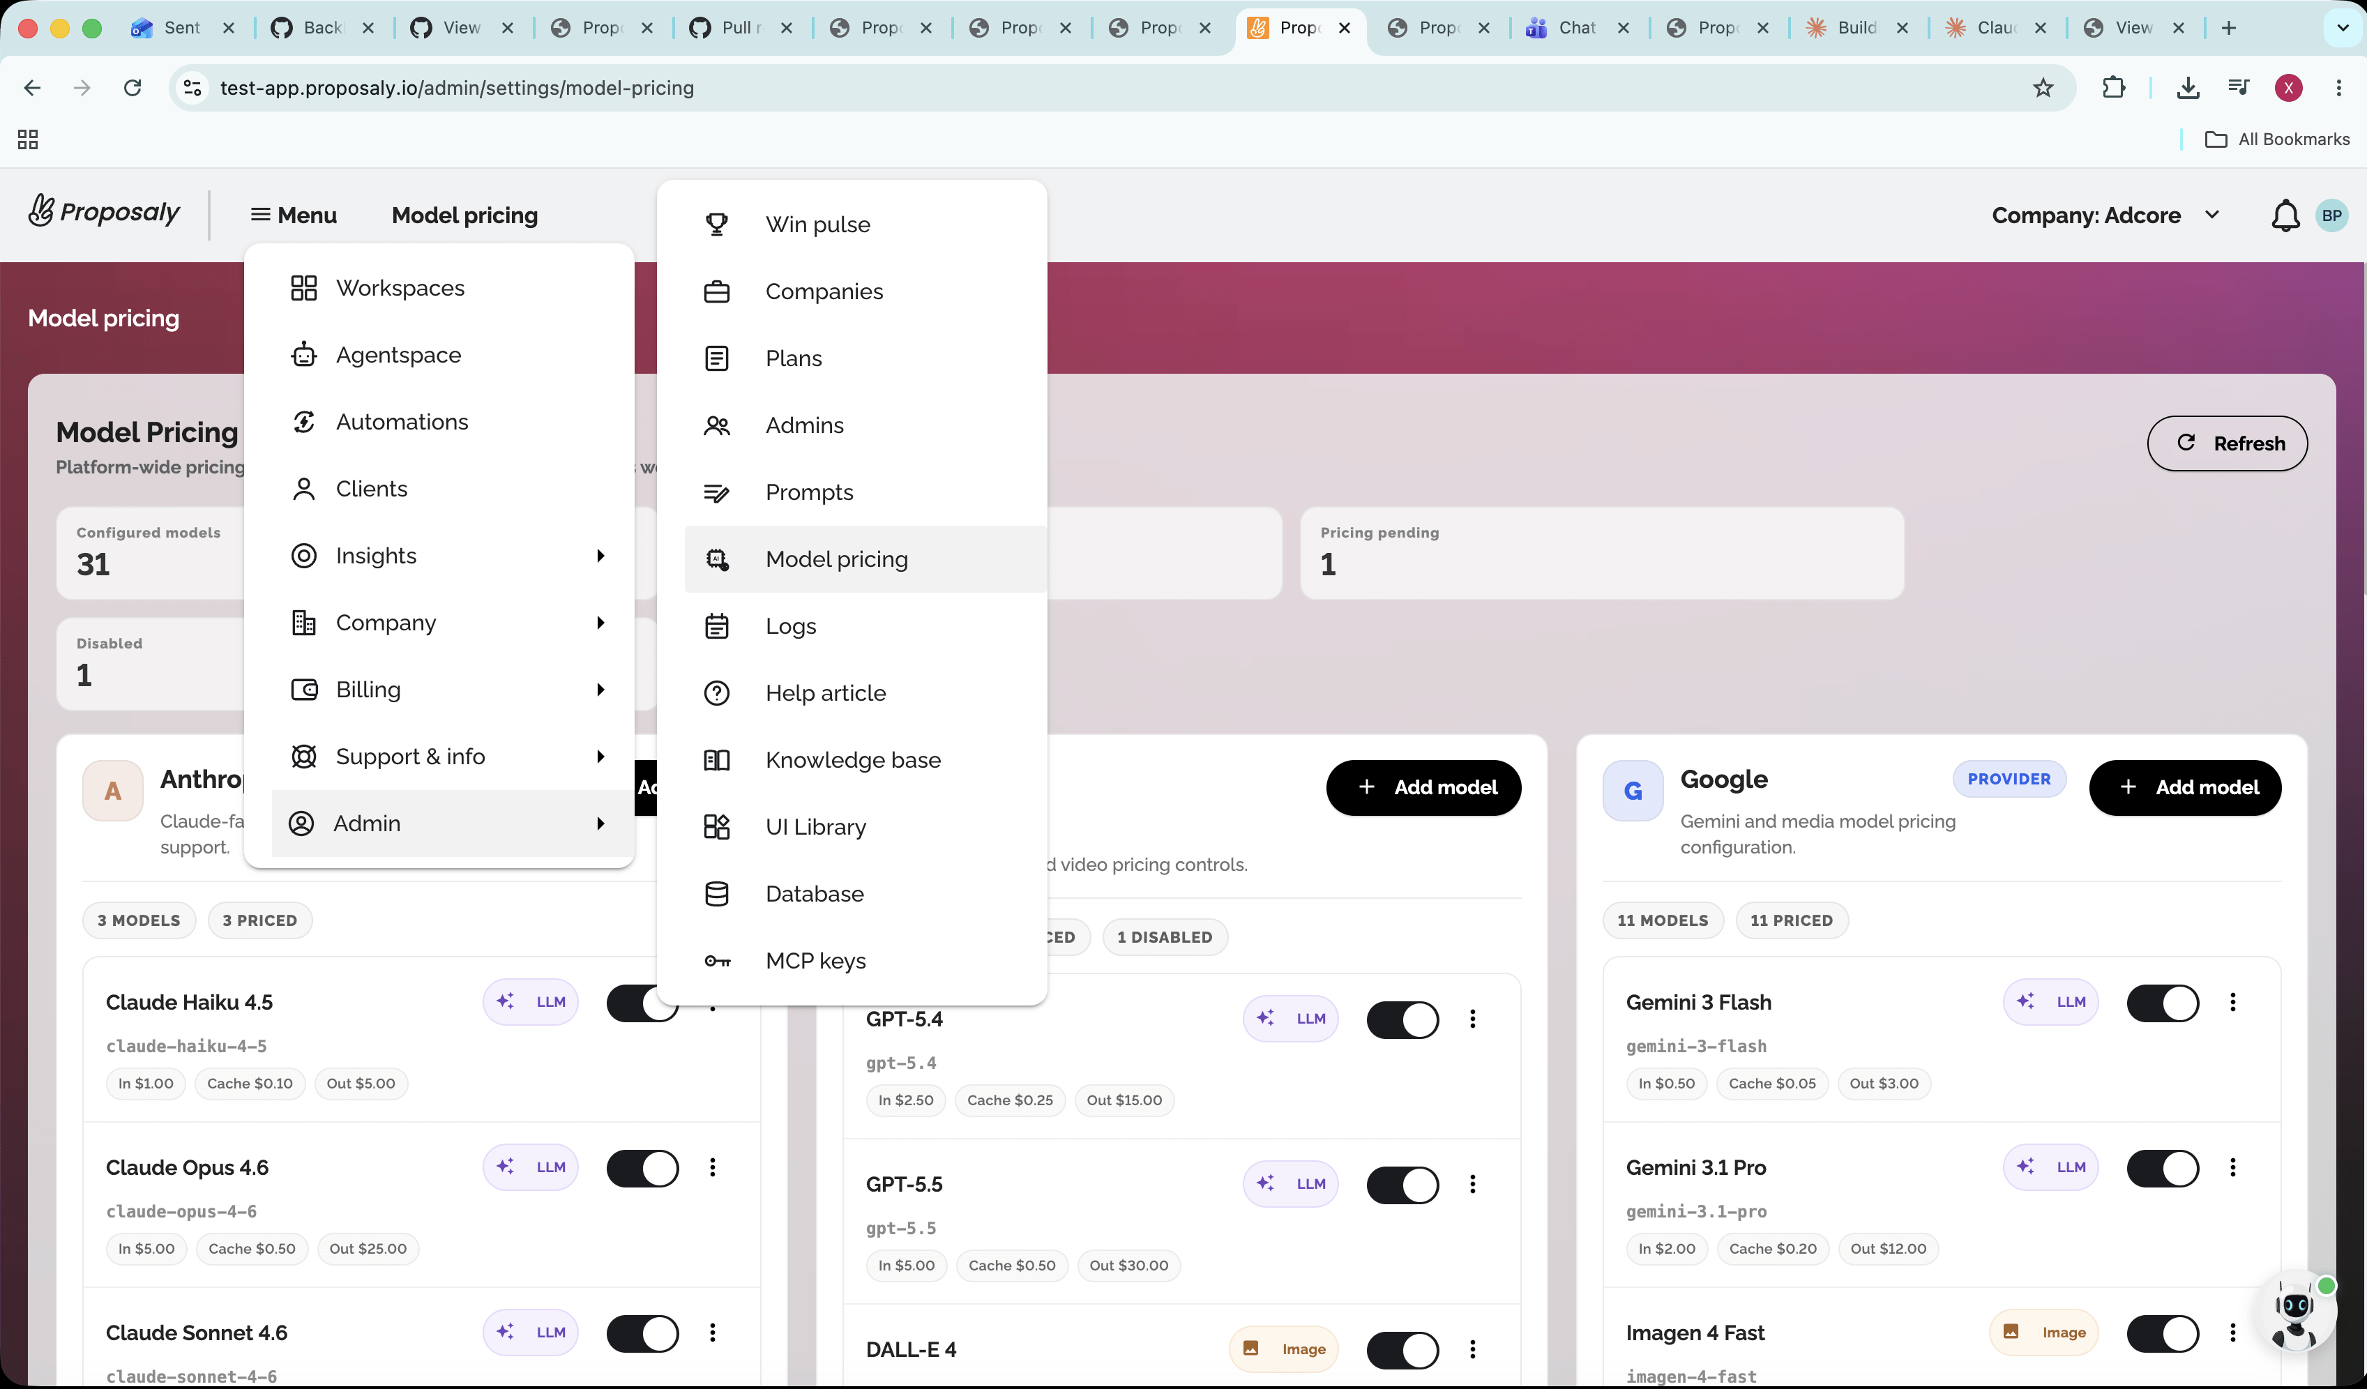Open the browser tab list chevron

click(x=2343, y=28)
